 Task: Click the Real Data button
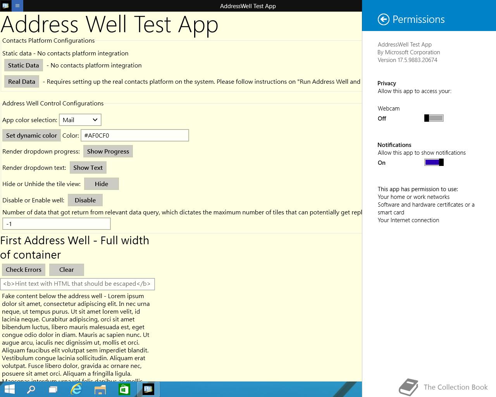click(x=22, y=81)
